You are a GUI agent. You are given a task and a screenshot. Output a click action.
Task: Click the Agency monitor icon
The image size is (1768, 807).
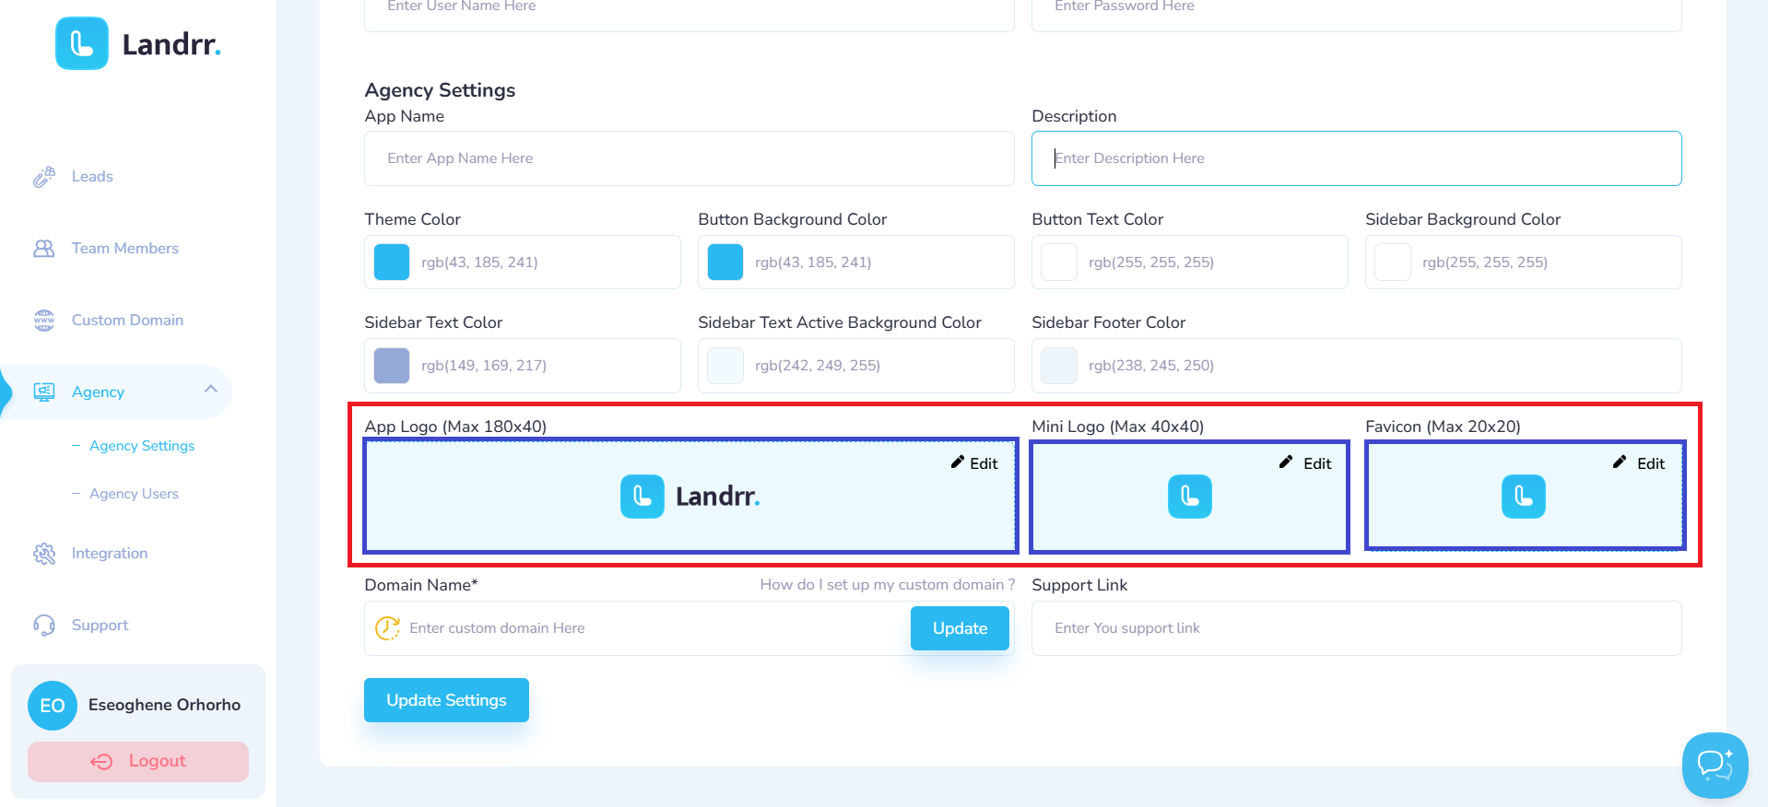click(44, 392)
